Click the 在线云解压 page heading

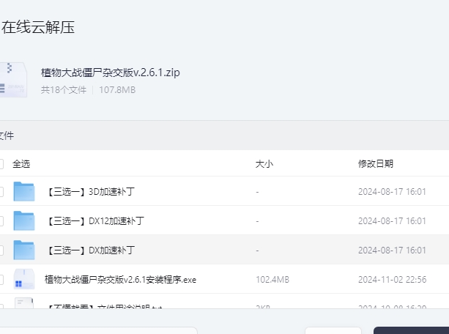(38, 28)
